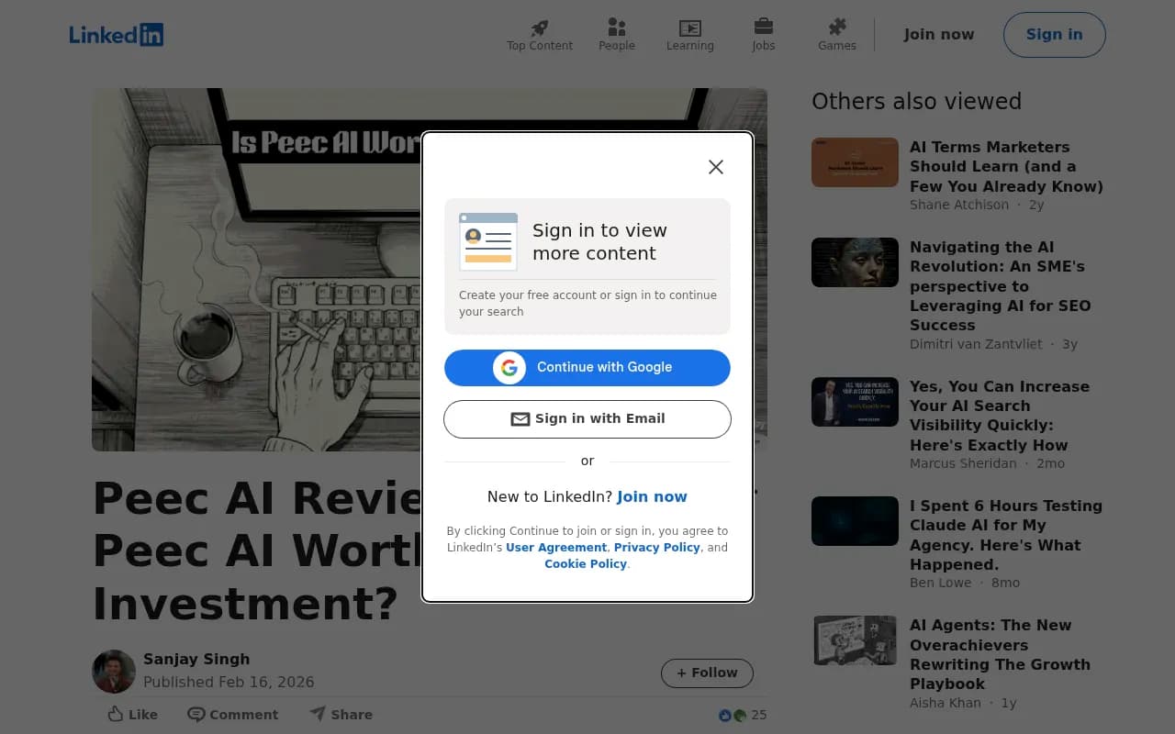1175x734 pixels.
Task: Open reactions icons next to 25
Action: click(x=733, y=715)
